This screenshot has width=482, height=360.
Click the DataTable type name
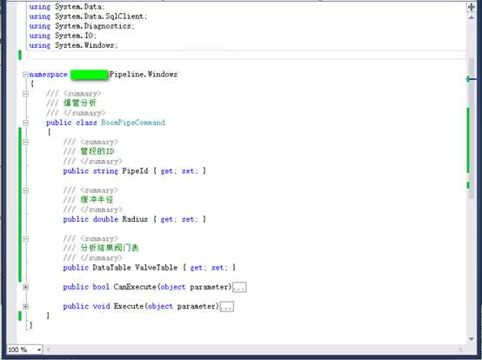[x=111, y=268]
